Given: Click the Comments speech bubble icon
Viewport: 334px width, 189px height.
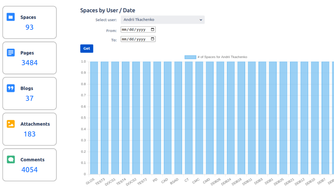Looking at the screenshot, I should pyautogui.click(x=11, y=160).
